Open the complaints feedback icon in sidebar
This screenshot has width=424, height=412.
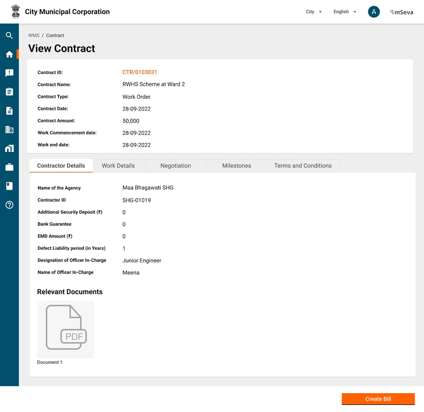9,73
